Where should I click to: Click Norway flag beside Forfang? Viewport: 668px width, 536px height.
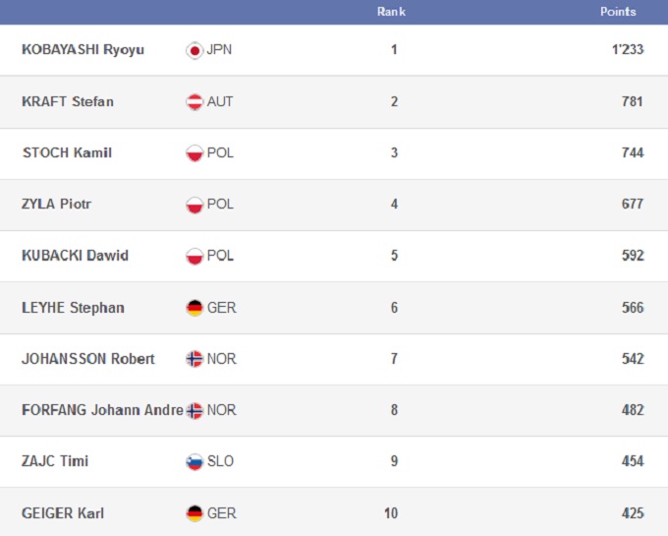tap(195, 410)
